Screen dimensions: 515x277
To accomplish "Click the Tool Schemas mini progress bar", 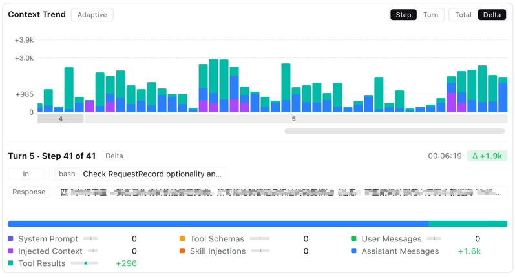I will 260,239.
